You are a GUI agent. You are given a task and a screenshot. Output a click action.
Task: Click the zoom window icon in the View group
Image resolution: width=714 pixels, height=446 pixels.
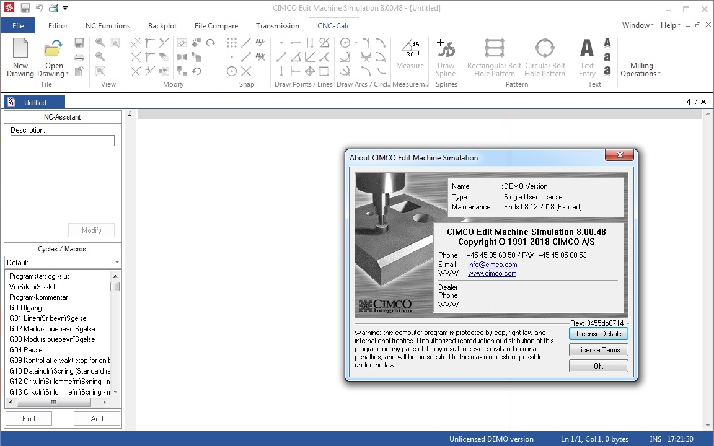coord(114,43)
